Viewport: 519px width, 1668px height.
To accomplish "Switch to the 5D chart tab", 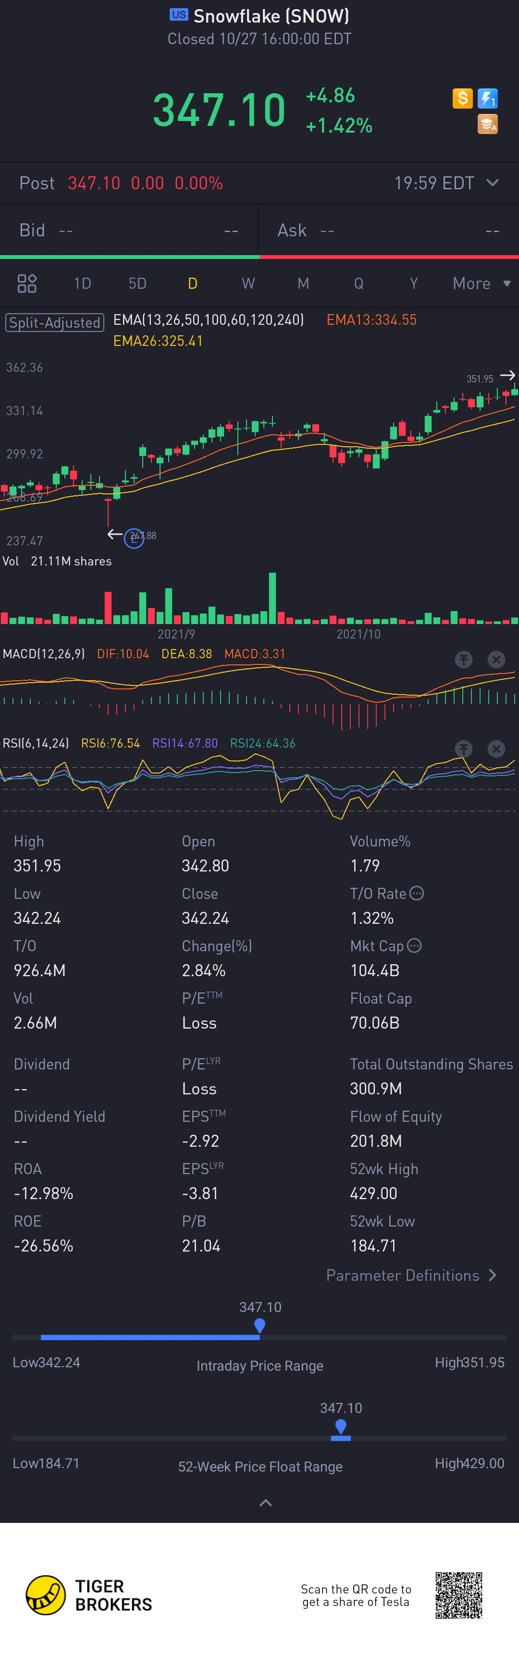I will point(137,283).
